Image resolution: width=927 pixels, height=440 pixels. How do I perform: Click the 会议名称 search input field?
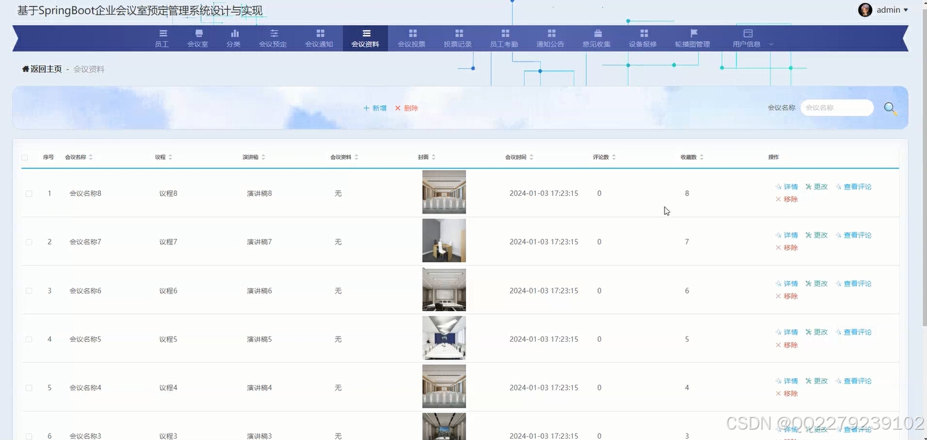coord(837,107)
